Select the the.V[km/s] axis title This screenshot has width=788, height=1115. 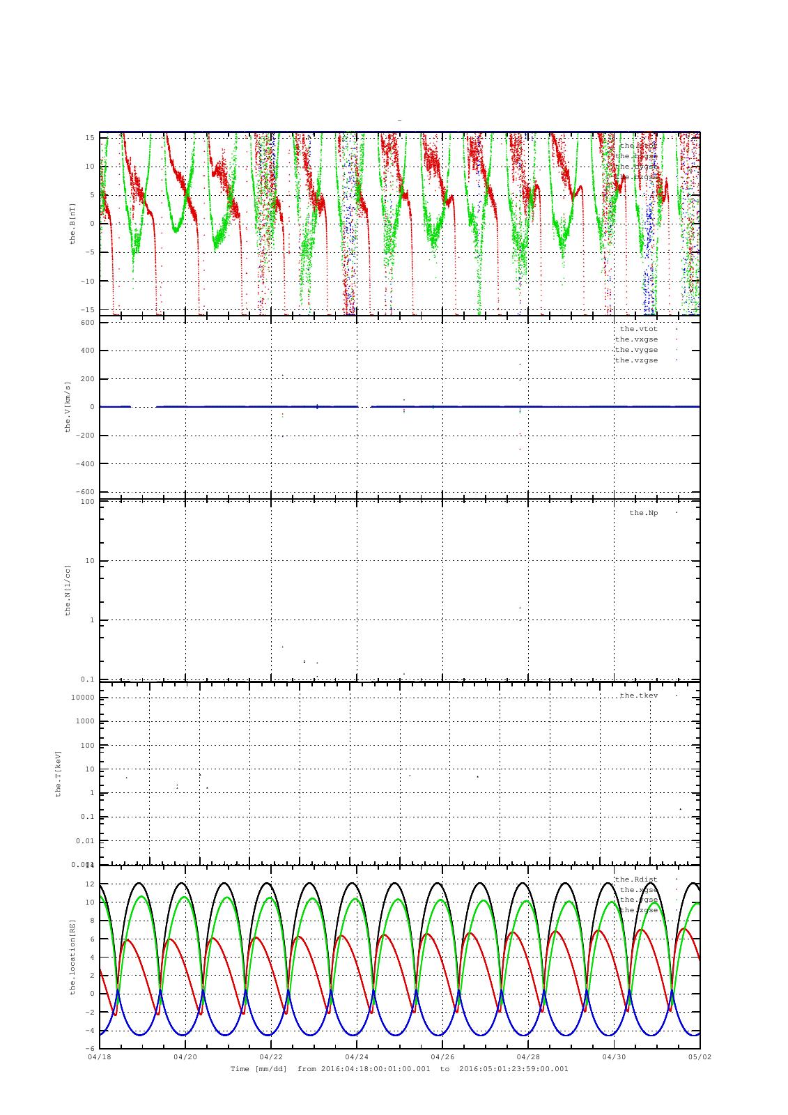68,407
